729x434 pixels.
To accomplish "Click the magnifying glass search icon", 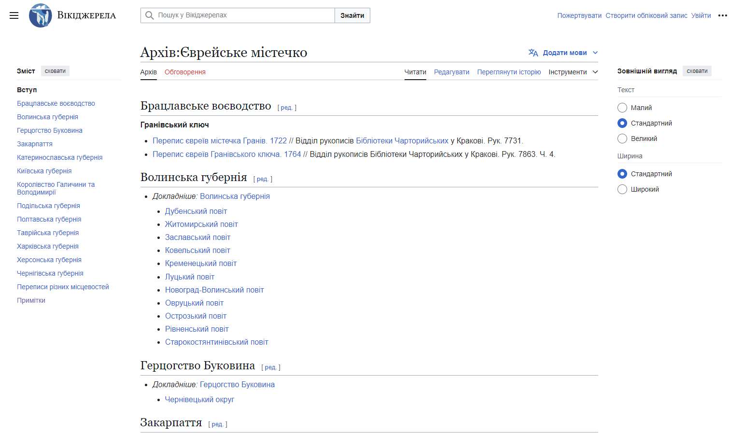I will 150,15.
